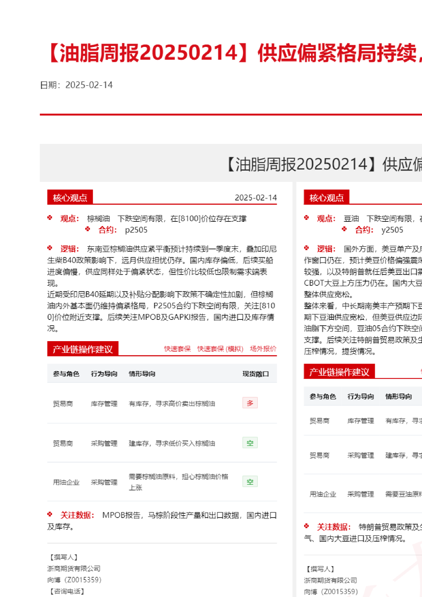Click the 产业链操作建议 header above the palm oil table
The width and height of the screenshot is (422, 597).
83,349
